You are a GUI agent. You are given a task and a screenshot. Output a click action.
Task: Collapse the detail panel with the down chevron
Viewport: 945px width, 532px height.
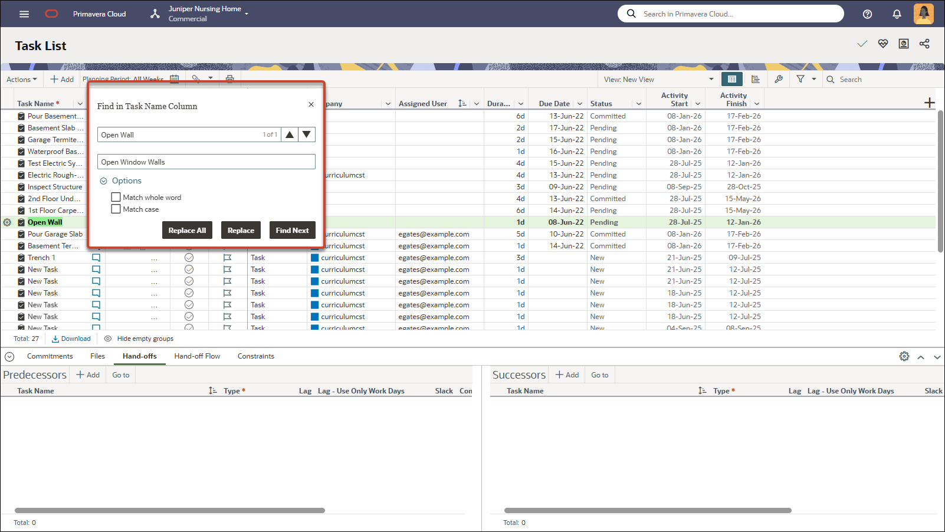tap(937, 357)
